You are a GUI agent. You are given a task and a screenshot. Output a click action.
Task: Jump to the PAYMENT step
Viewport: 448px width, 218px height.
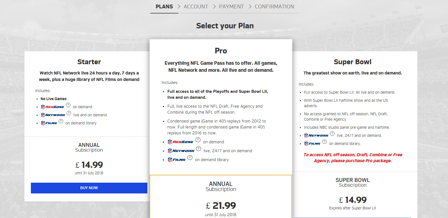pos(231,6)
